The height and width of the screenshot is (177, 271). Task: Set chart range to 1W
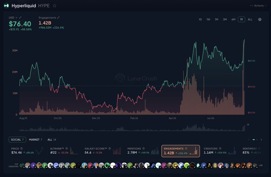click(x=208, y=19)
